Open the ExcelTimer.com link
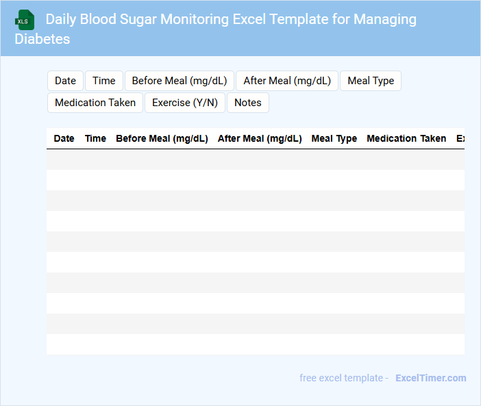481x406 pixels. pos(430,378)
